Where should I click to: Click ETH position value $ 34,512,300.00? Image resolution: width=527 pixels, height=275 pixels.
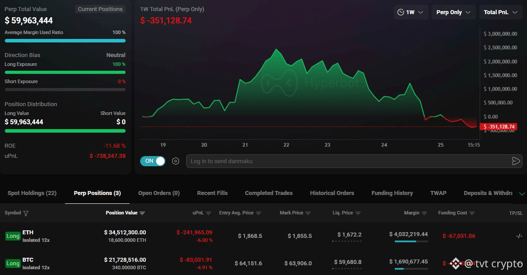(x=125, y=232)
